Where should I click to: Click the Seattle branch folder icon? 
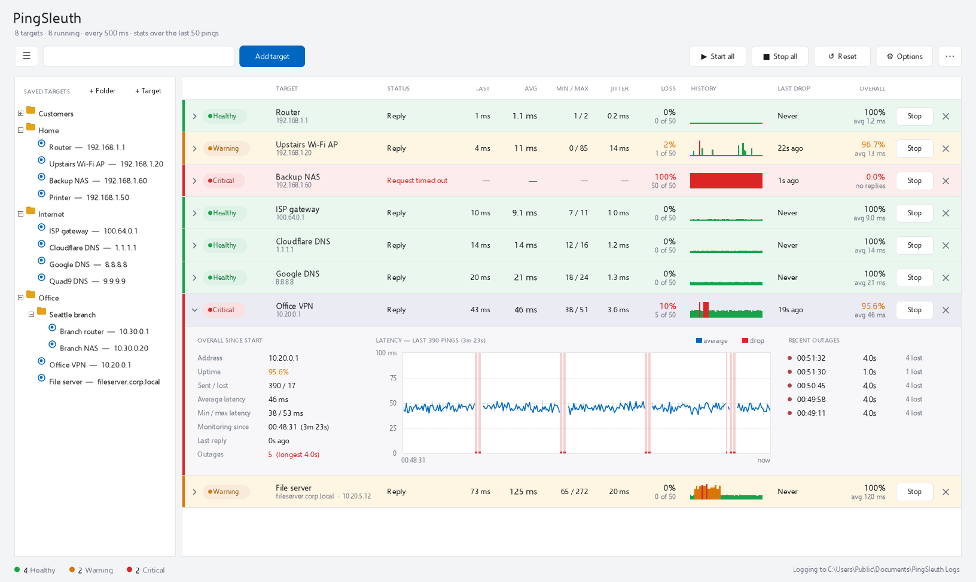tap(42, 311)
